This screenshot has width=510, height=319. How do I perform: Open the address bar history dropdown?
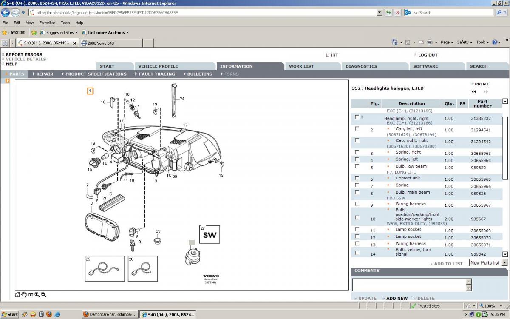point(380,12)
